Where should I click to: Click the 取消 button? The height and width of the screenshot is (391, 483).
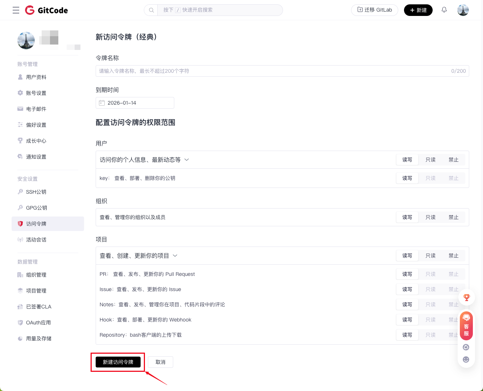pyautogui.click(x=160, y=362)
